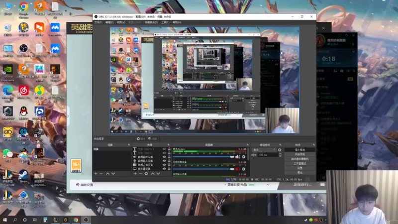Screen dimensions: 398x224
Task: Click the audio mixer vertical scrollbar
Action: coord(248,154)
